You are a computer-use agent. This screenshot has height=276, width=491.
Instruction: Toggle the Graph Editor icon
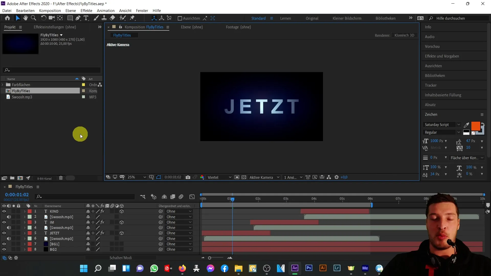[192, 197]
